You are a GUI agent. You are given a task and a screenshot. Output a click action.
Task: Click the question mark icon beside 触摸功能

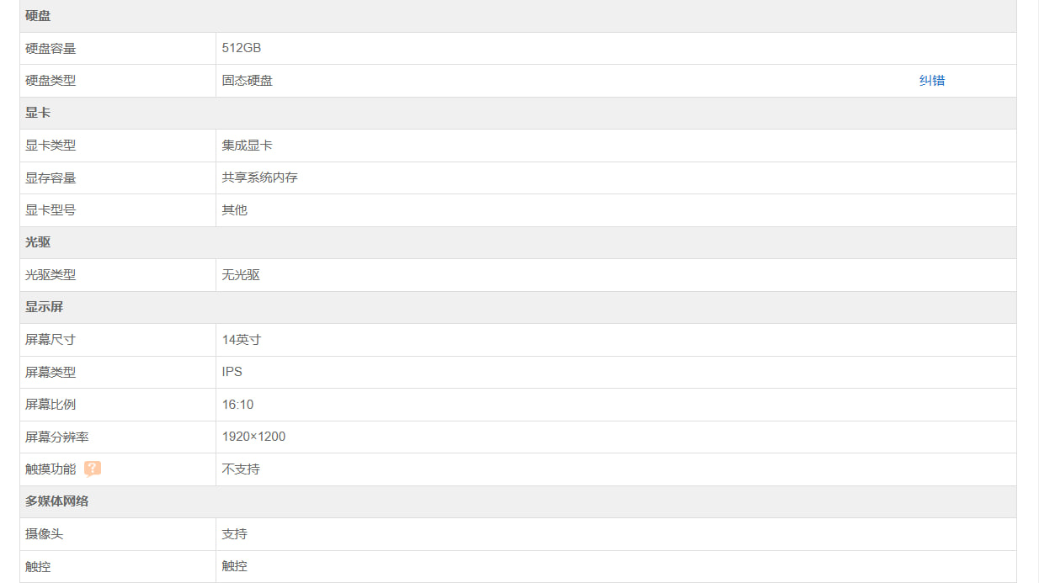(93, 469)
